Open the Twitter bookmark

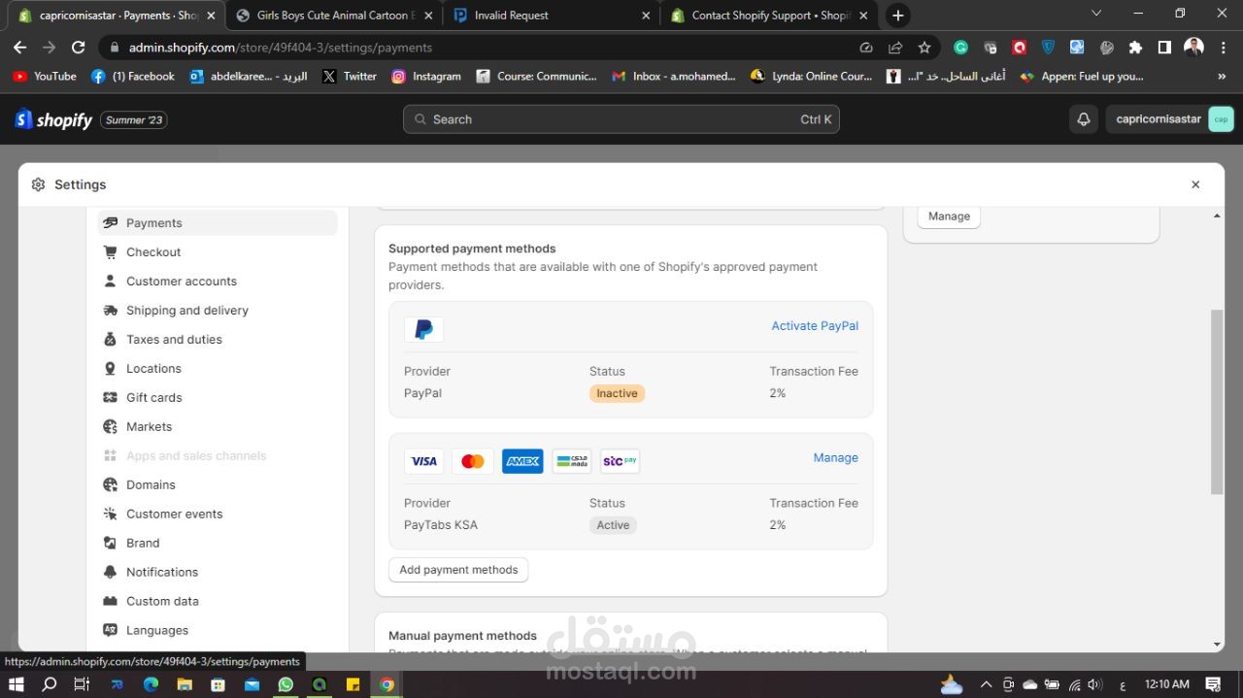tap(350, 77)
